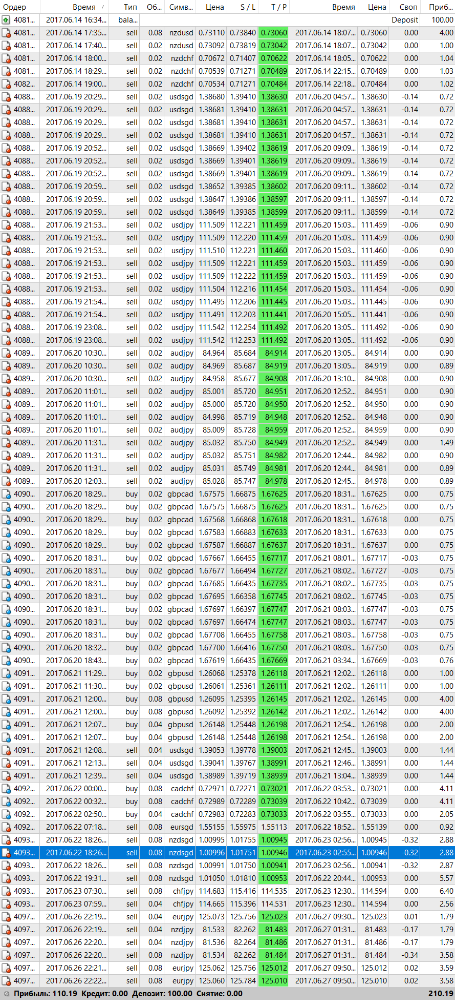Click the order icon of chfjpy 114.683 row
455x1007 pixels.
point(6,891)
